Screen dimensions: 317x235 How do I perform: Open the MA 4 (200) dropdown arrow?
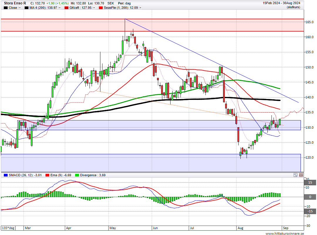pos(59,8)
